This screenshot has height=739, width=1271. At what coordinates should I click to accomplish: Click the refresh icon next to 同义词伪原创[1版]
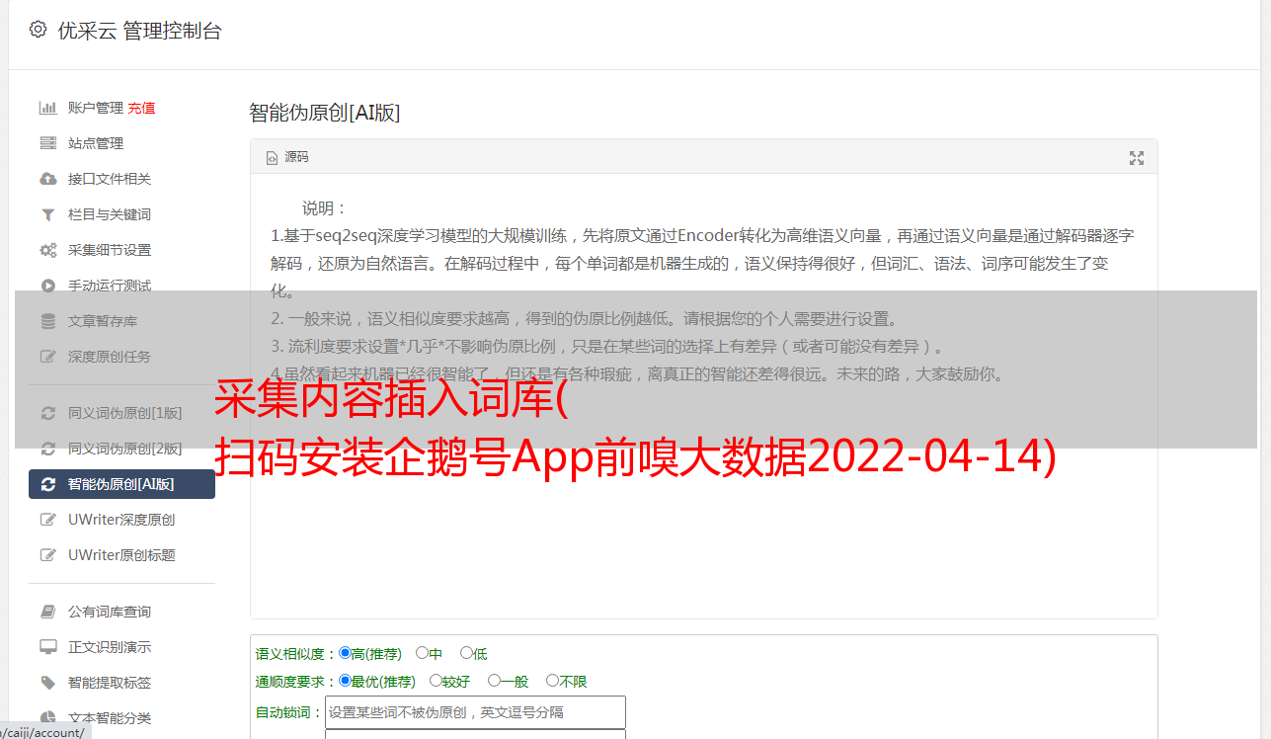click(47, 413)
